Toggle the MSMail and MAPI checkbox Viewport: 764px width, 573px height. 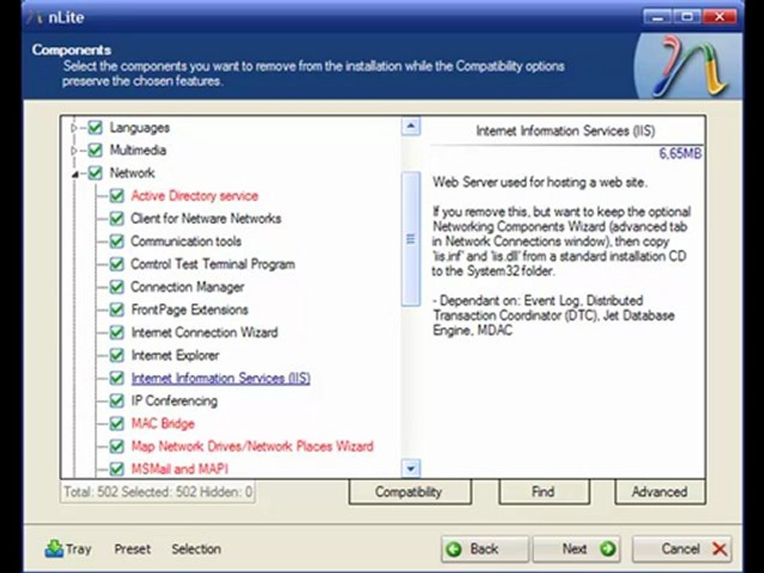(116, 469)
